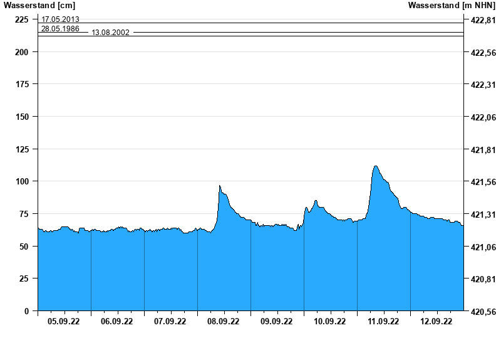Click the water level peak on 10.09.22
Image resolution: width=501 pixels, height=345 pixels.
pos(316,201)
